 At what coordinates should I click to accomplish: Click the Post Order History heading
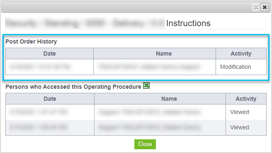click(31, 41)
